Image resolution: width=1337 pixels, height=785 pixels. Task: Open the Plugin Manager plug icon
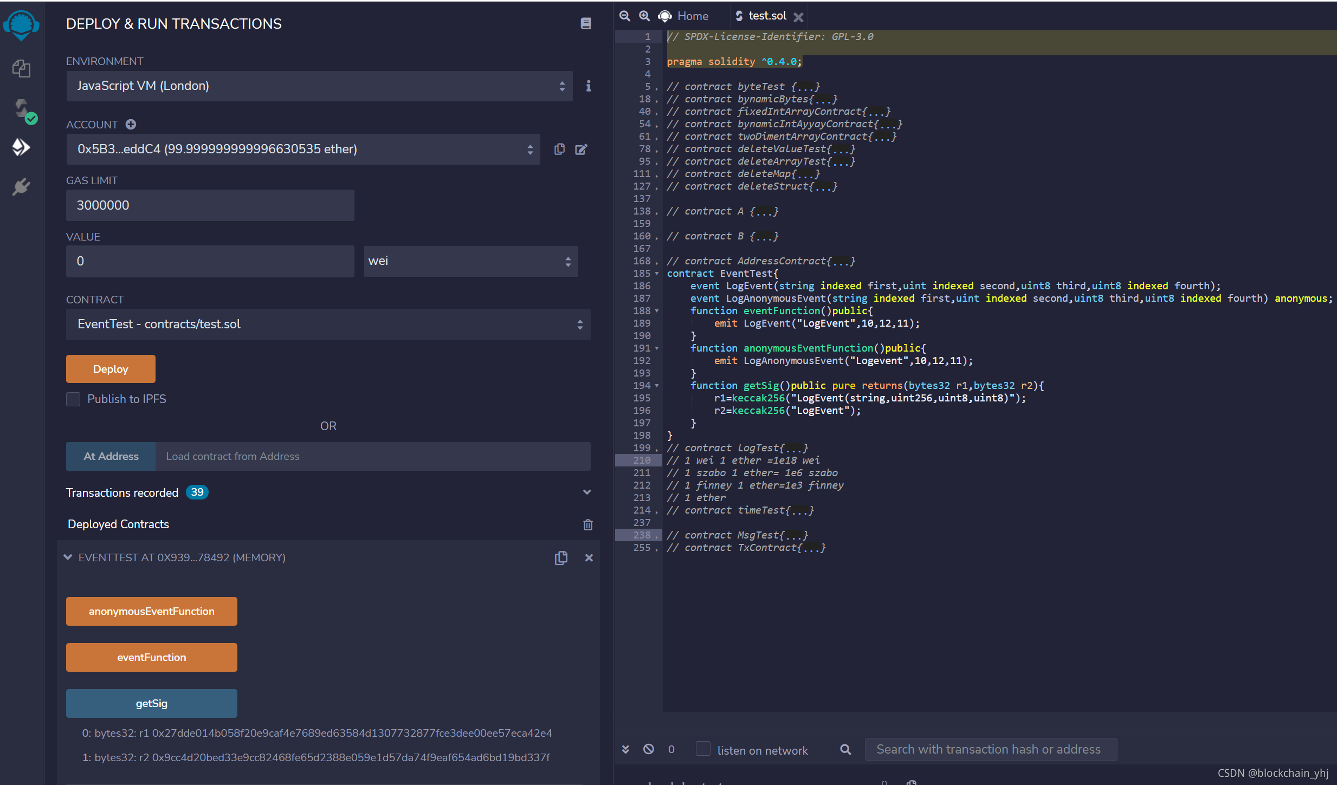[x=22, y=187]
